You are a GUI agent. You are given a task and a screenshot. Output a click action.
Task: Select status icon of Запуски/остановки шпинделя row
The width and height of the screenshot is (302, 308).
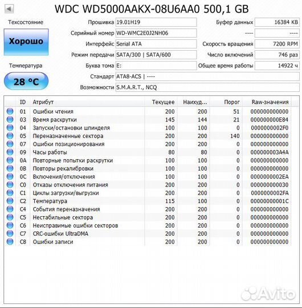(10, 128)
